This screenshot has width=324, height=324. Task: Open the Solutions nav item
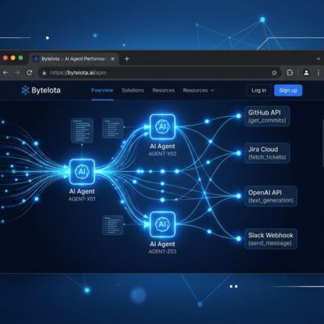(133, 91)
